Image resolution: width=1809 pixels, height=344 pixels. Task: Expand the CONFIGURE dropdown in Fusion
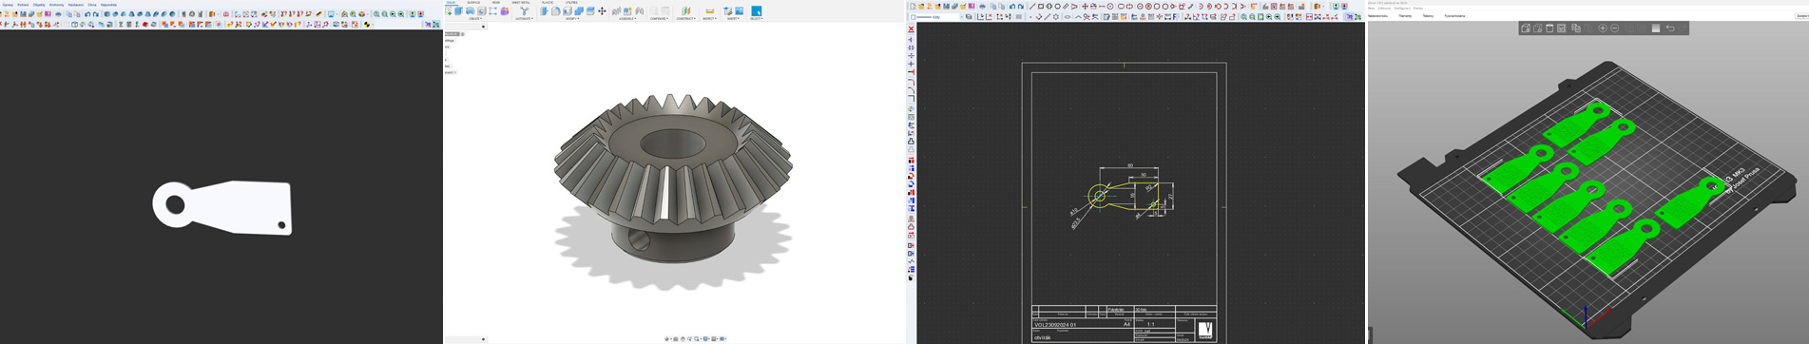(659, 18)
